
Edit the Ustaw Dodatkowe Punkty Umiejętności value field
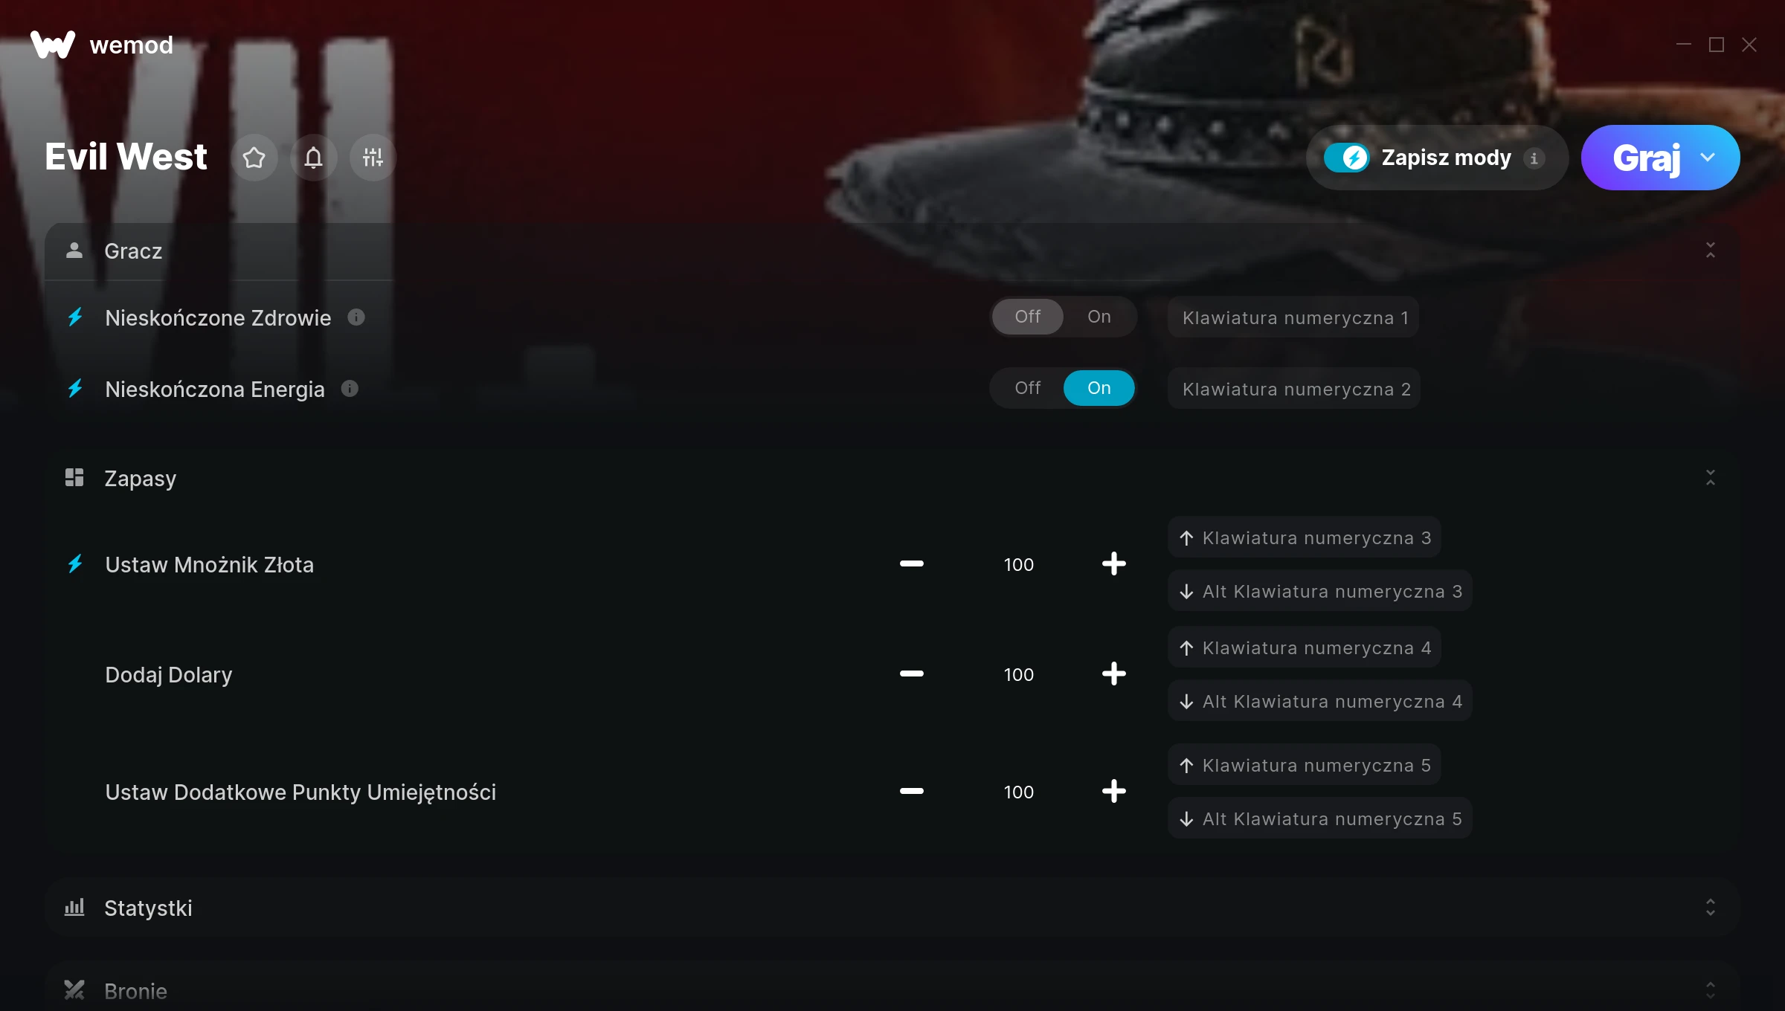(1018, 792)
